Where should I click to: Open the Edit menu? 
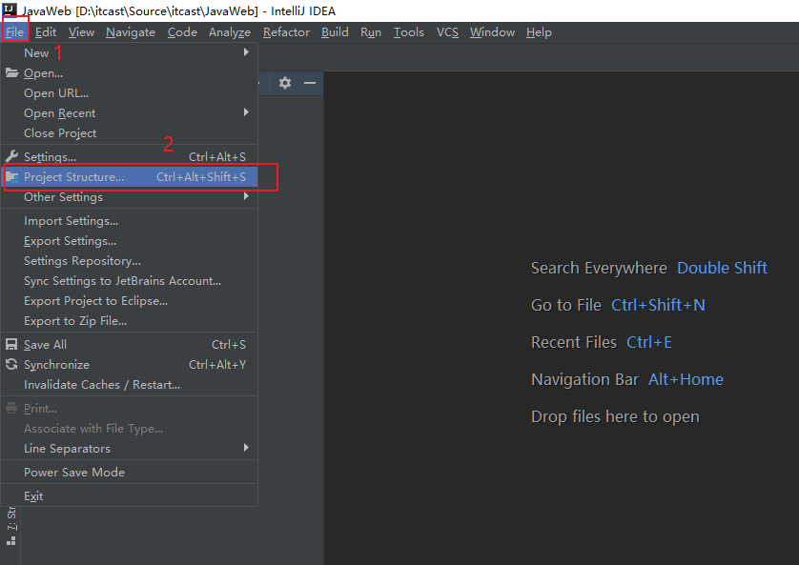[46, 32]
